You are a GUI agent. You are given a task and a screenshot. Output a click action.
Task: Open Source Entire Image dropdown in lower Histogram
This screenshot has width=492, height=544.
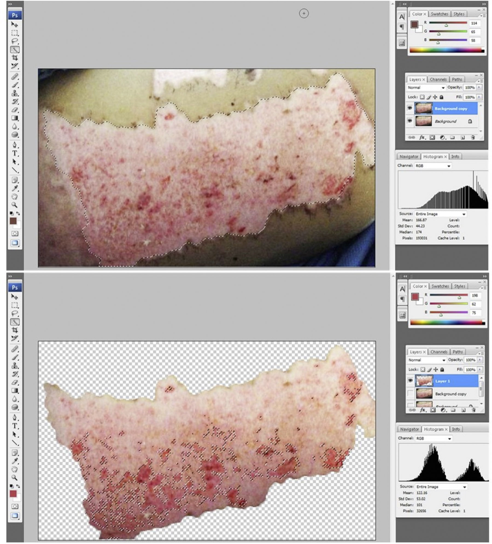441,487
